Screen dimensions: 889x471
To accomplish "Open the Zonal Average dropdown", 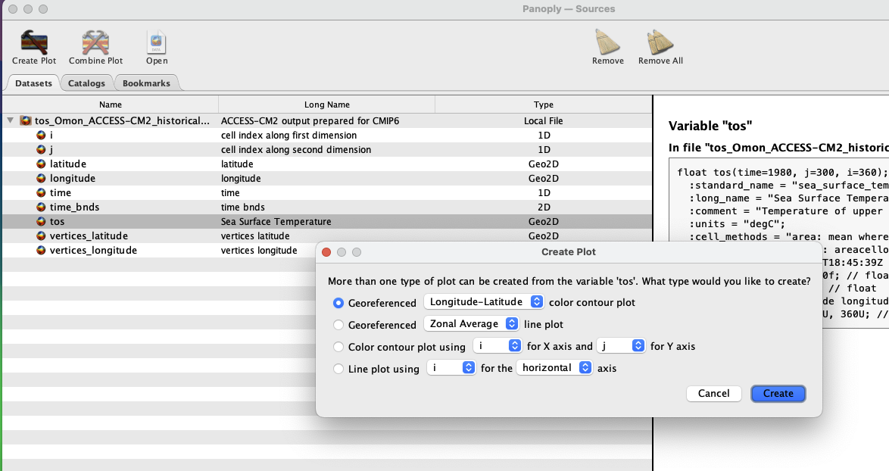I will [x=473, y=324].
